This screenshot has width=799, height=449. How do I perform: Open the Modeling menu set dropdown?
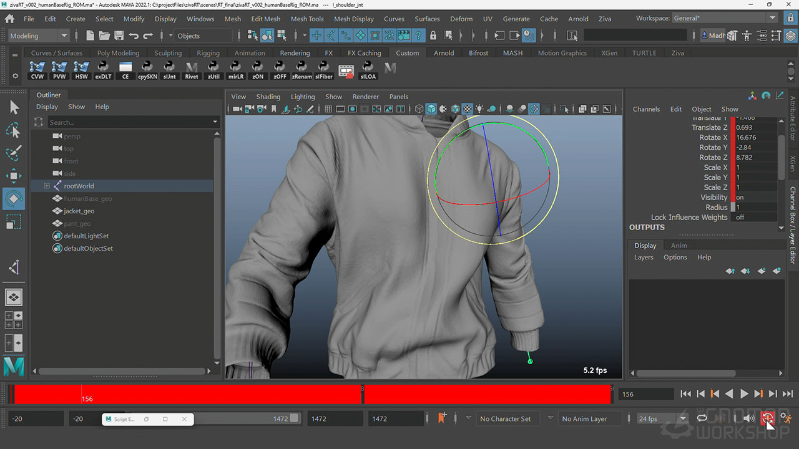(39, 36)
